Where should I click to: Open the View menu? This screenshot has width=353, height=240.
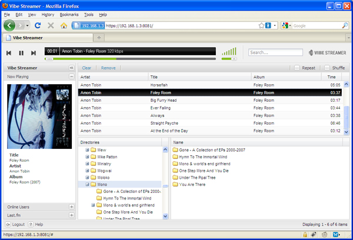[32, 15]
